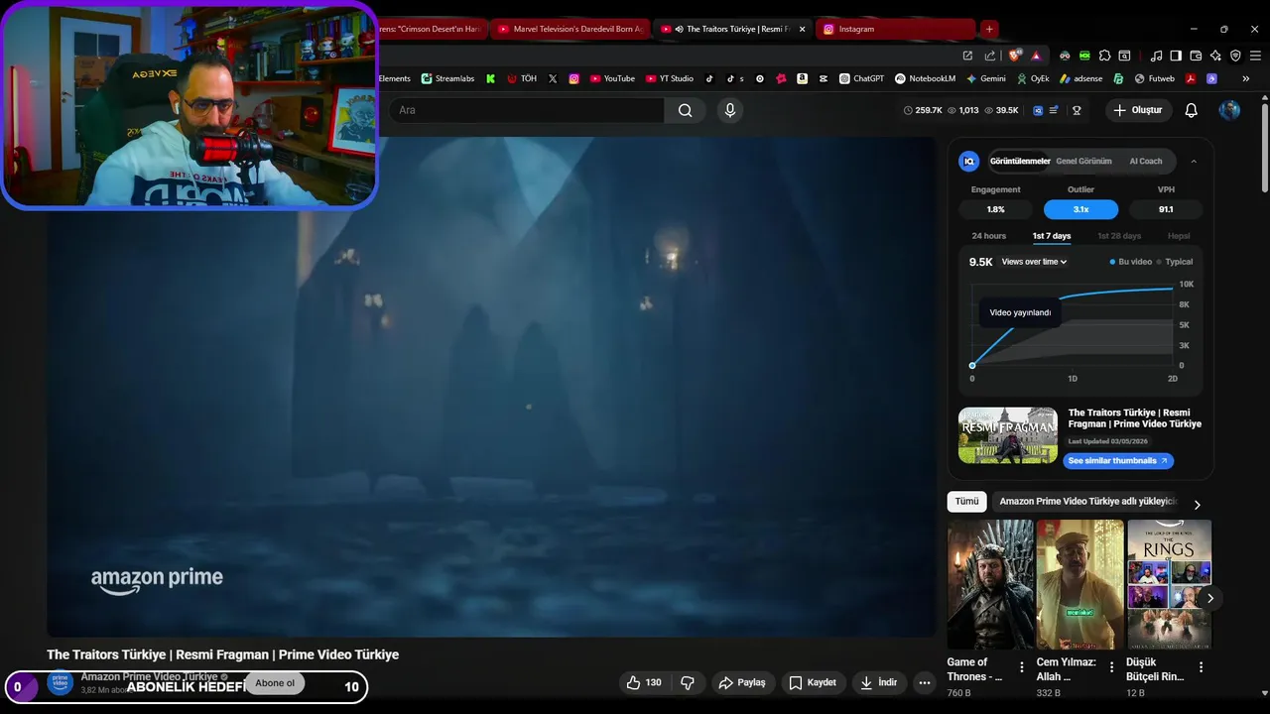Open the Resmi Fragman thumbnail preview
Screen dimensions: 1270x714
tap(1008, 435)
